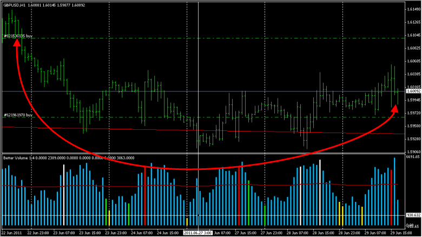Click the 28 Jun 15:00 time label
The image size is (422, 237).
(x=350, y=233)
